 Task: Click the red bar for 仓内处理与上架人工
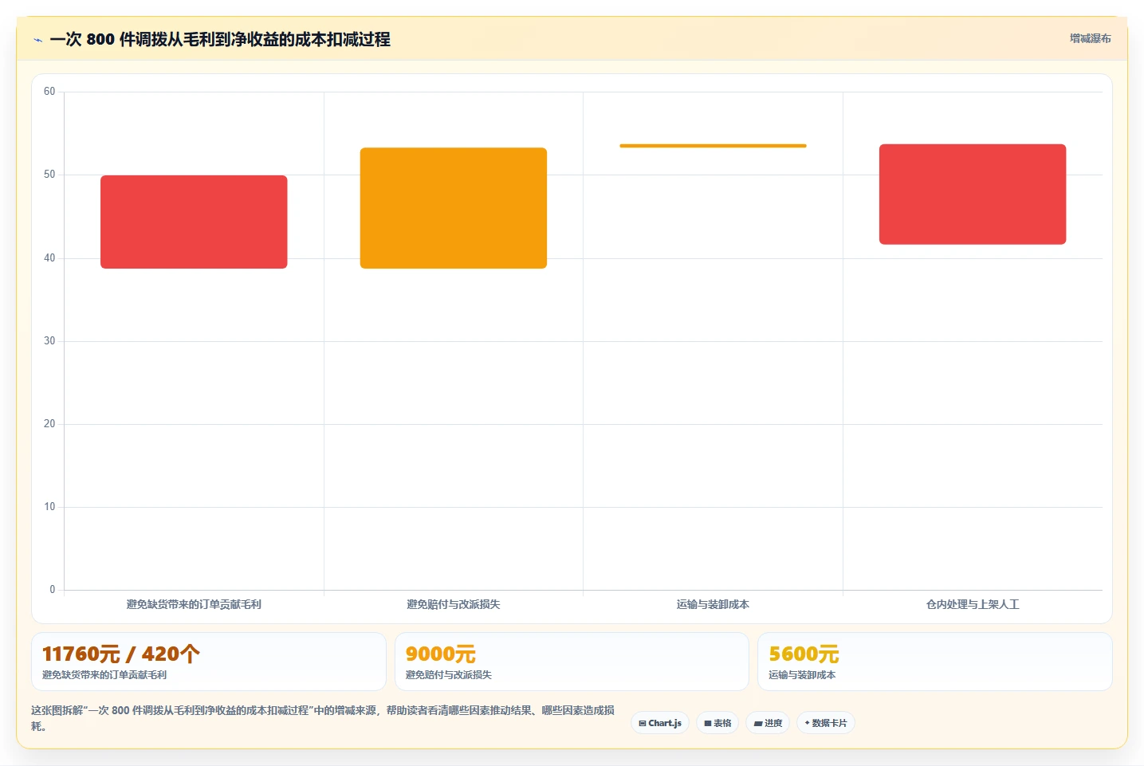pyautogui.click(x=973, y=194)
